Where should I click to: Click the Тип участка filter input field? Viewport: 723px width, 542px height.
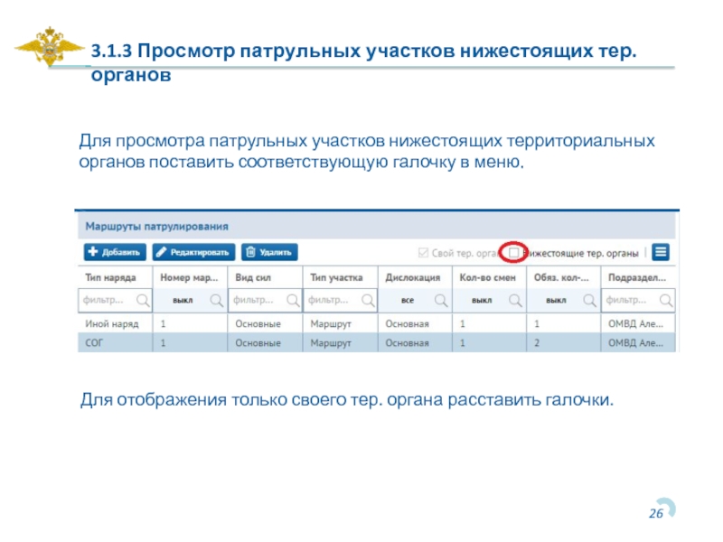coord(341,301)
